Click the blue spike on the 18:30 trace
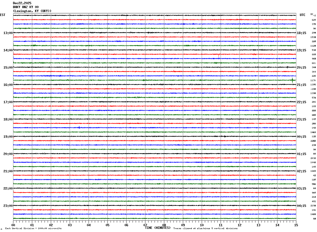The width and height of the screenshot is (317, 232). (x=79, y=128)
